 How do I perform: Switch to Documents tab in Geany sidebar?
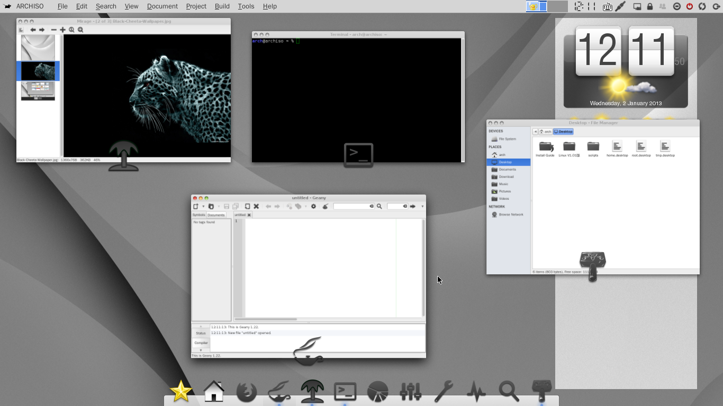tap(216, 215)
